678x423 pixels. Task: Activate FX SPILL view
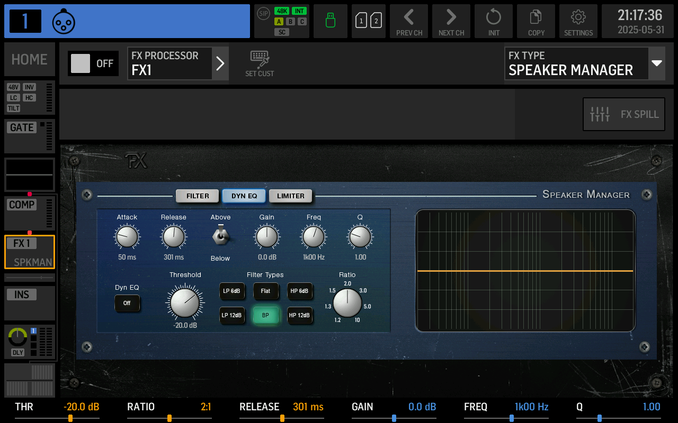623,114
